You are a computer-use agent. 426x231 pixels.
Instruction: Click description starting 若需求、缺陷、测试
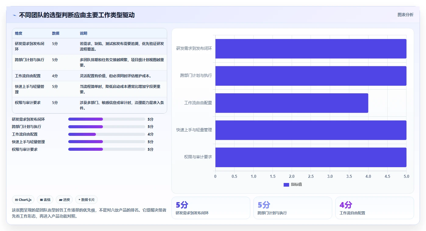pos(122,46)
